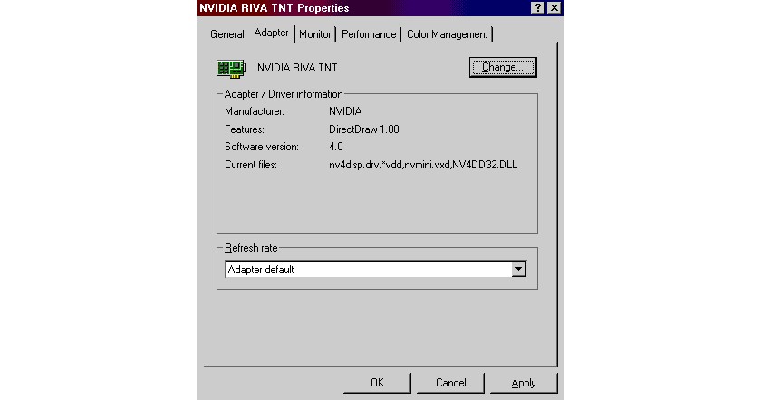Close the NVIDIA RIVA TNT Properties dialog
The width and height of the screenshot is (761, 400).
(554, 8)
